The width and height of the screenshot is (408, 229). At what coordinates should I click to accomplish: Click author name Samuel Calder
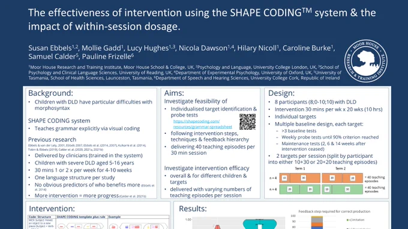click(52, 57)
